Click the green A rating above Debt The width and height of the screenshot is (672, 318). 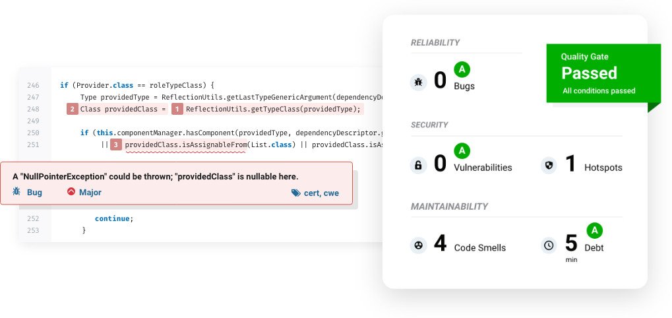(x=594, y=230)
